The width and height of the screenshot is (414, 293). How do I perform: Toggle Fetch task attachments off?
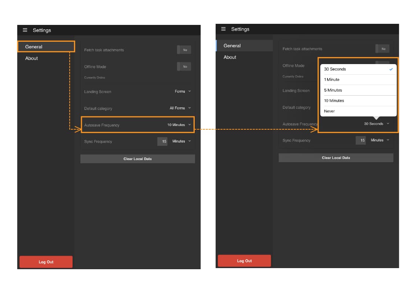tap(184, 50)
